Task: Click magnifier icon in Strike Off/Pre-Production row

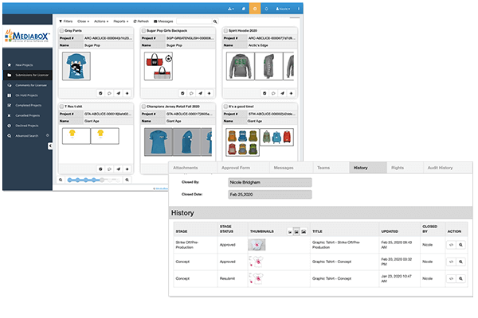Action: [460, 246]
